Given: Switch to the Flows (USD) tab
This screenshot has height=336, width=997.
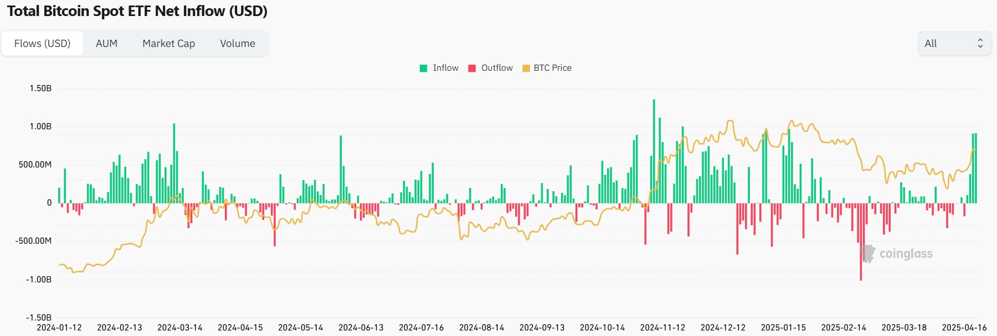Looking at the screenshot, I should pyautogui.click(x=43, y=44).
